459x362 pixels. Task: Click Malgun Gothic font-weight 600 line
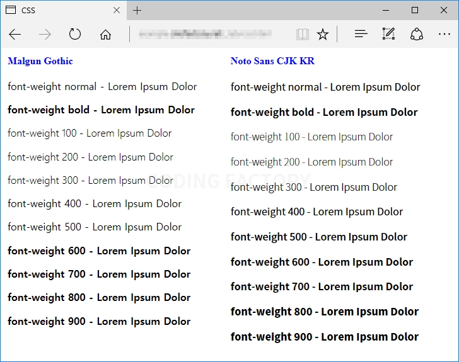point(99,251)
